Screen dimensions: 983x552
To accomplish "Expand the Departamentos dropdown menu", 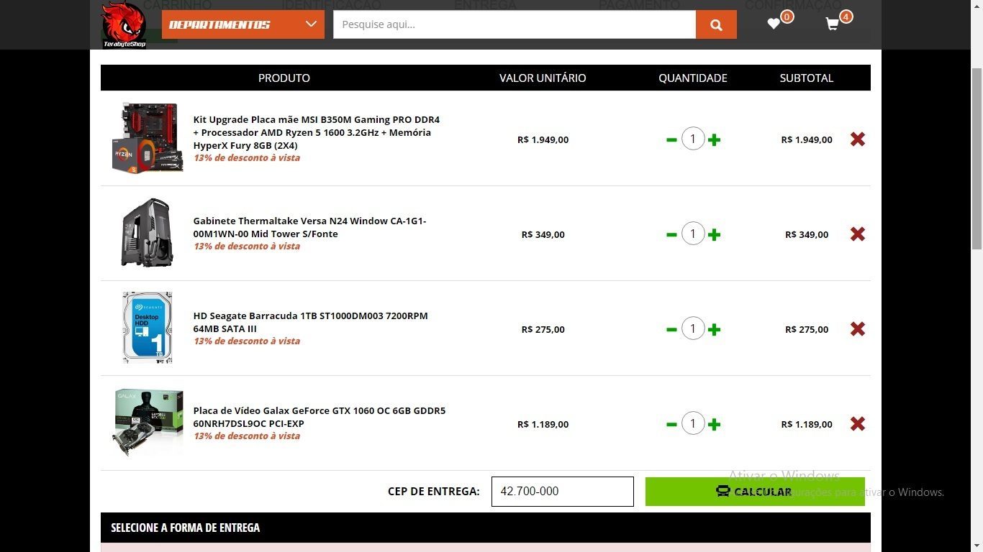I will pyautogui.click(x=243, y=24).
